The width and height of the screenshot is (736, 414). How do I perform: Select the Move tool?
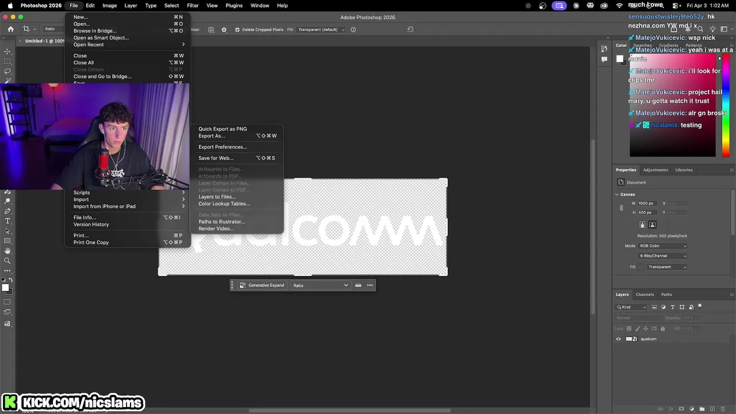[7, 51]
